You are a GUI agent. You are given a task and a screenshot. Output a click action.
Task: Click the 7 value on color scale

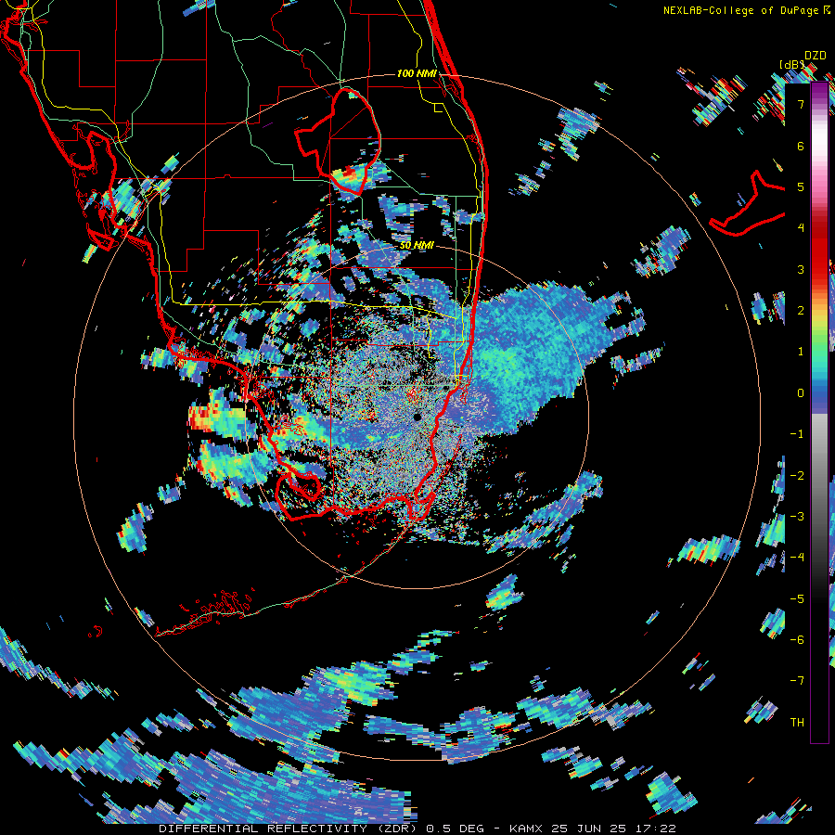[801, 104]
